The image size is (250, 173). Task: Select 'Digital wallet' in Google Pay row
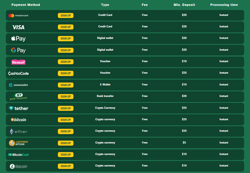[x=105, y=50]
